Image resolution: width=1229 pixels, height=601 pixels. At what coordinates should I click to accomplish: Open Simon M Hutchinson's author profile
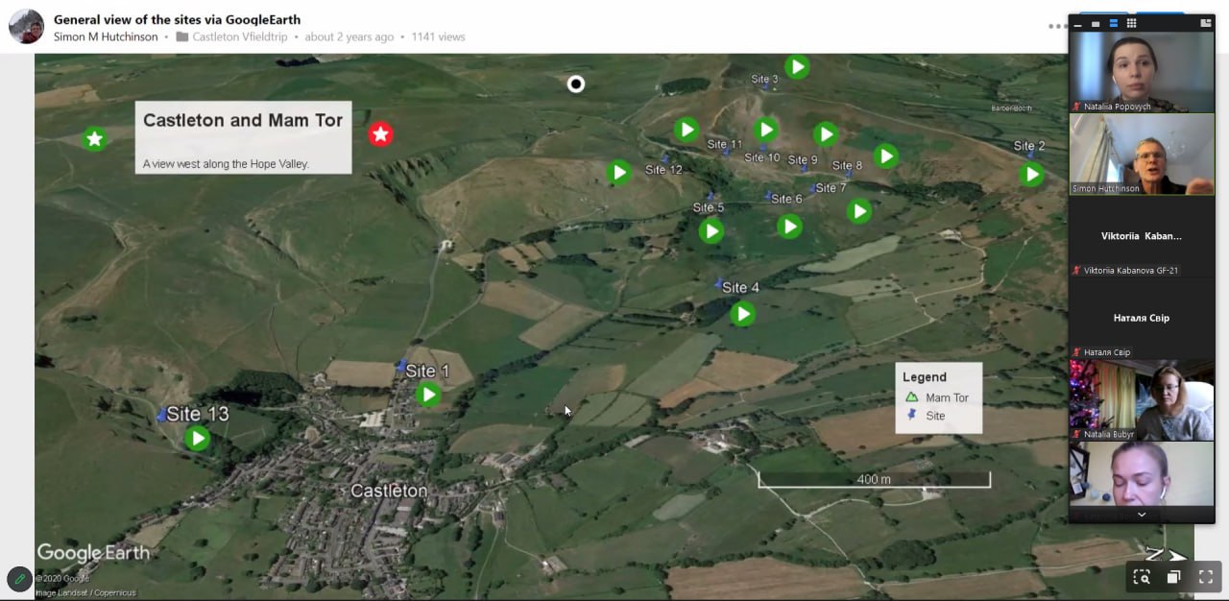[x=106, y=37]
